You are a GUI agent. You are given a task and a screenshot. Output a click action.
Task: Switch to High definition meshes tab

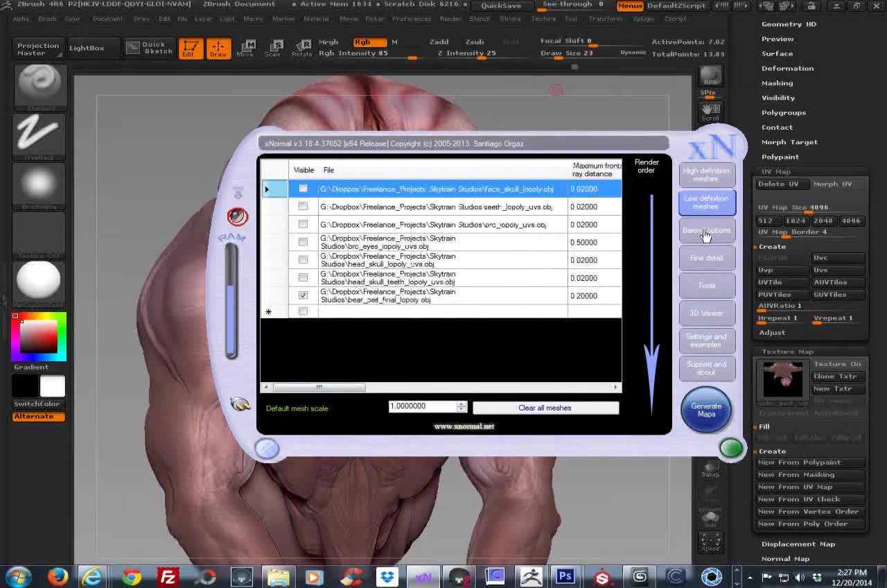point(706,175)
